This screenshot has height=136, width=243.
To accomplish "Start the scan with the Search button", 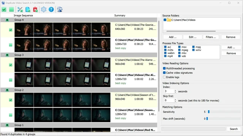I will click(234, 129).
